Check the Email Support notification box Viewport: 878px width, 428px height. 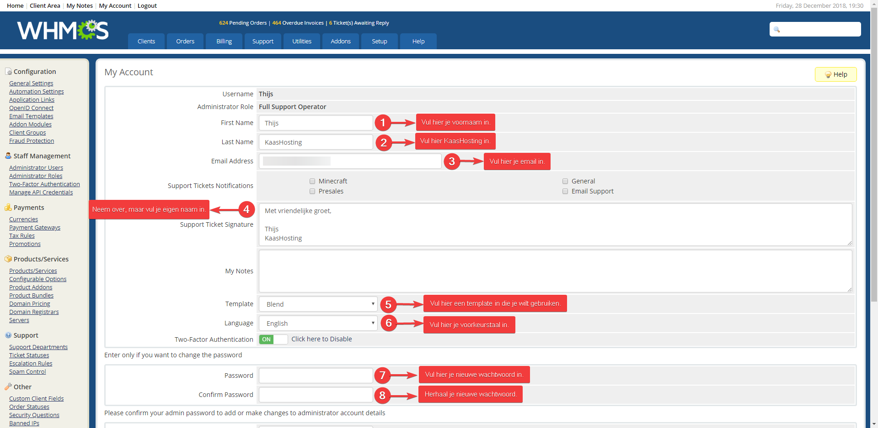(x=565, y=191)
